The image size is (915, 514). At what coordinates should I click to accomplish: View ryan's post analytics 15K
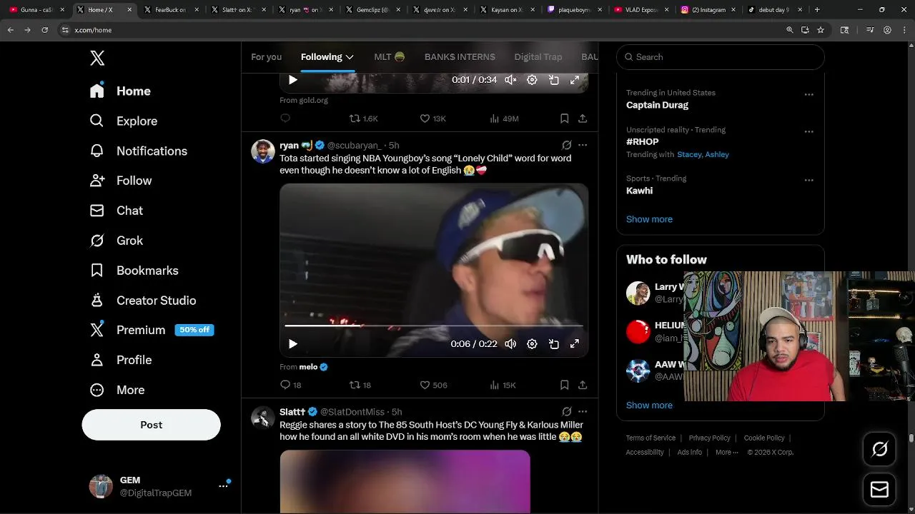point(503,385)
